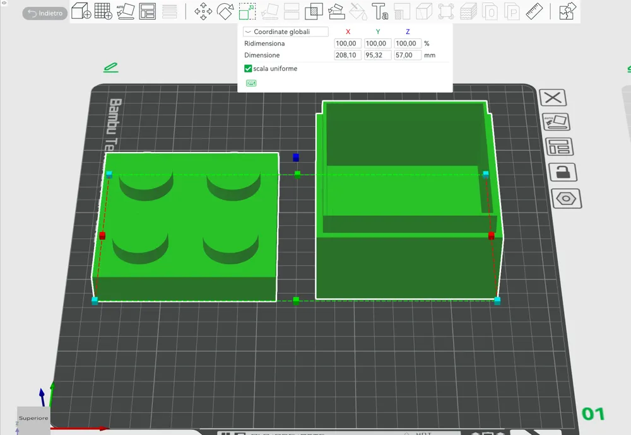Switch to Assembly view puzzle icon
The width and height of the screenshot is (631, 435).
(568, 11)
